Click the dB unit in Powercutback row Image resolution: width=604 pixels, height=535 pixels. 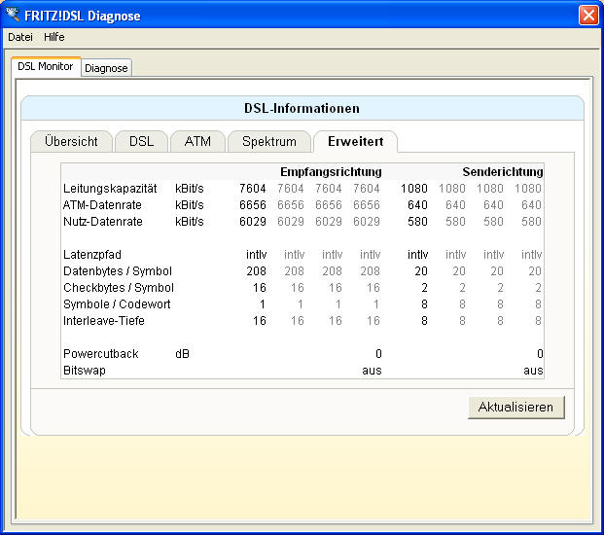pos(182,354)
